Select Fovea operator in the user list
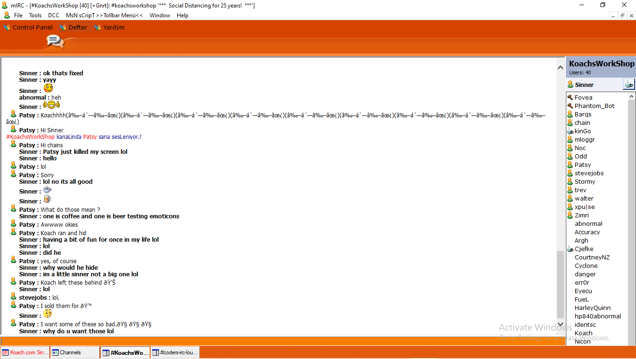This screenshot has width=636, height=359. pyautogui.click(x=583, y=98)
